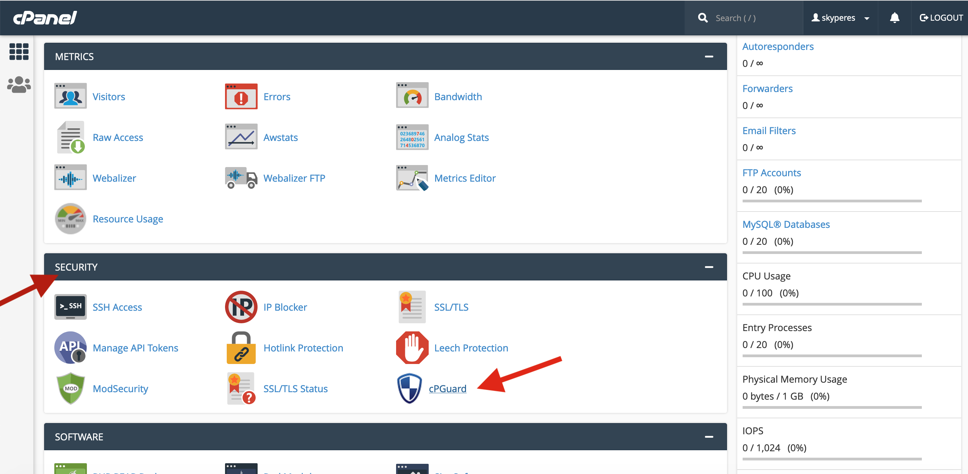Click the IOPS usage bar

[832, 459]
